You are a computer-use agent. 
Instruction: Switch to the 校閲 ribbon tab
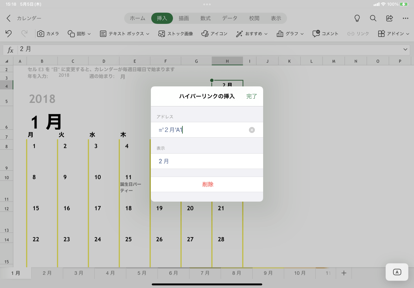(x=254, y=18)
